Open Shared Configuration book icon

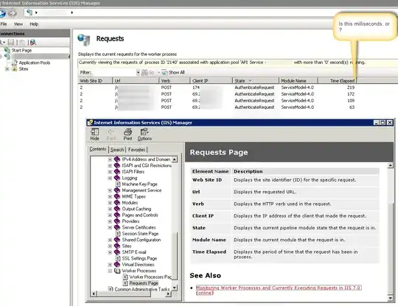117,240
